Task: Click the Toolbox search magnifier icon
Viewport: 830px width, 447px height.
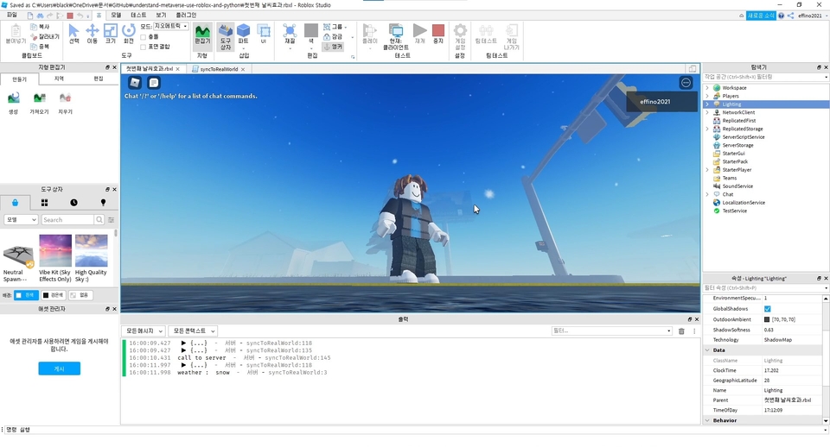Action: [x=99, y=219]
